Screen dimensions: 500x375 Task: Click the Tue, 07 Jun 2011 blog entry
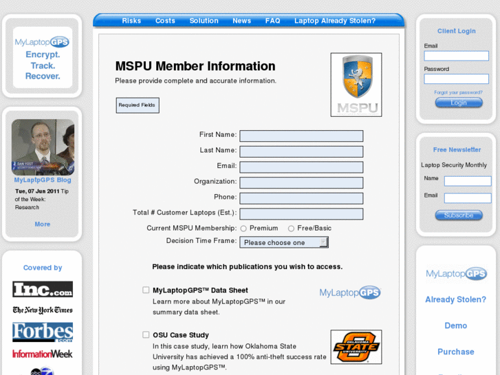pos(42,199)
